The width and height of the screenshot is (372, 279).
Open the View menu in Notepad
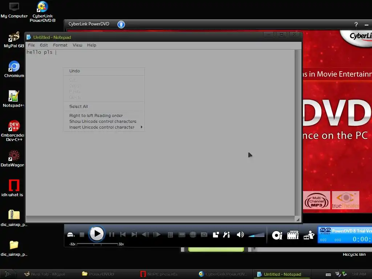pos(77,45)
